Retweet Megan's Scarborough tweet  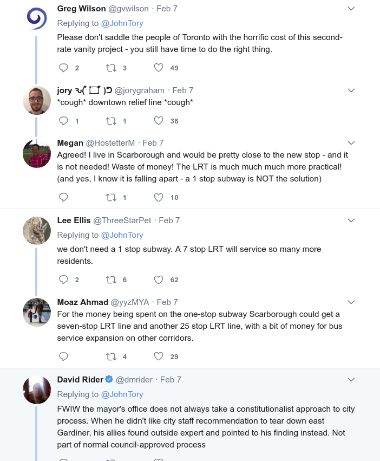point(111,197)
